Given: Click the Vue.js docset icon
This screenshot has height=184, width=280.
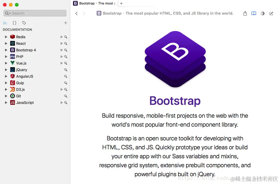Looking at the screenshot, I should pos(13,63).
